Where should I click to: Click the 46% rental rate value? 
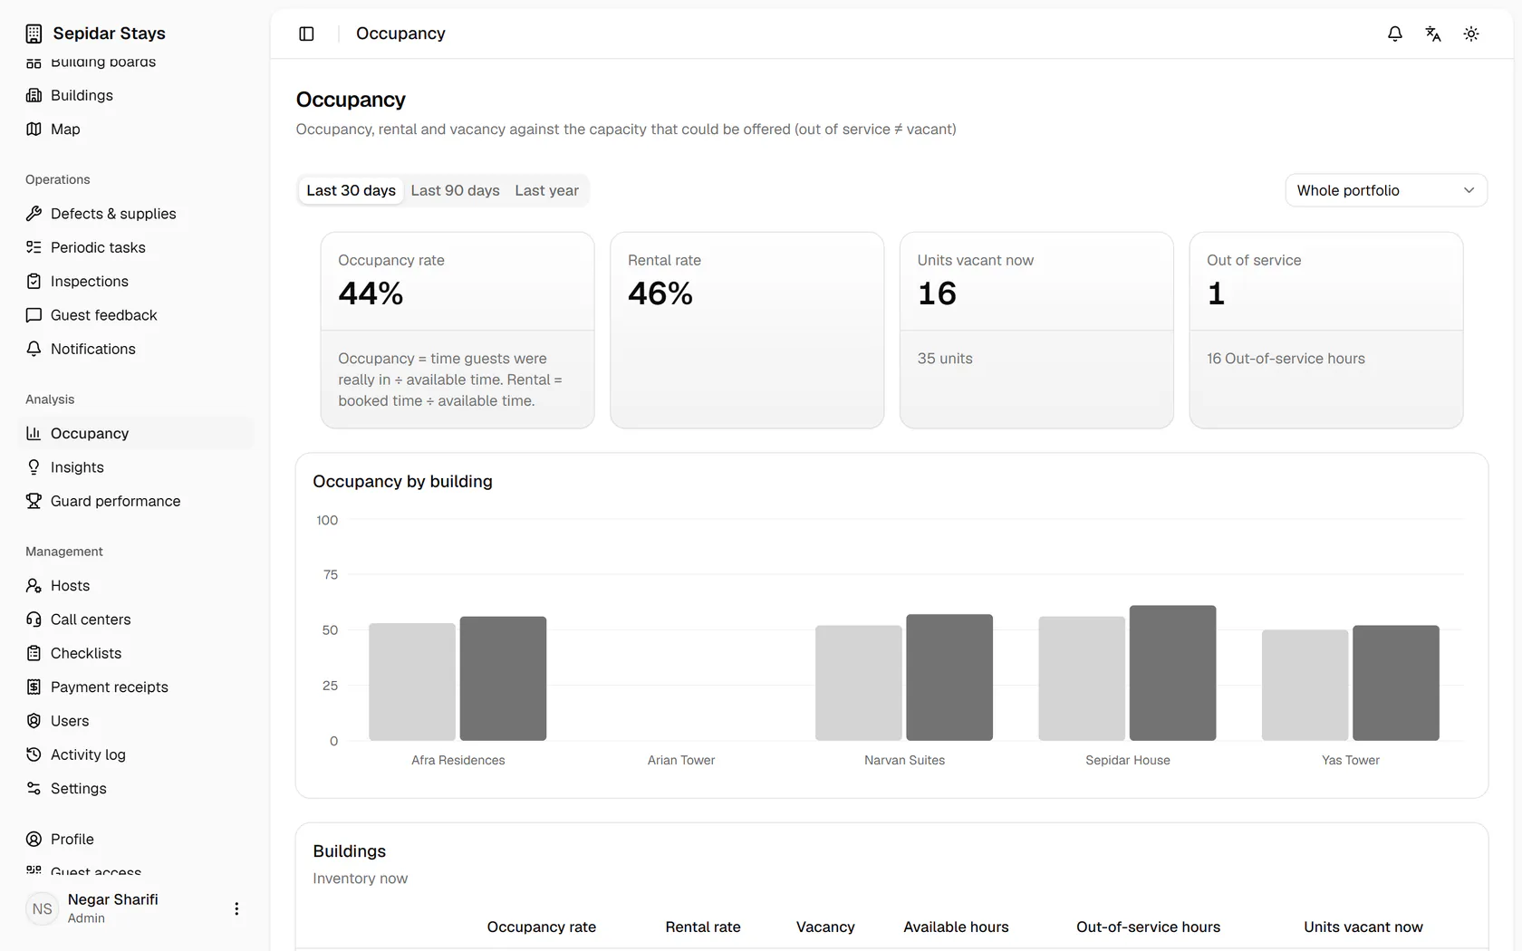(x=660, y=293)
